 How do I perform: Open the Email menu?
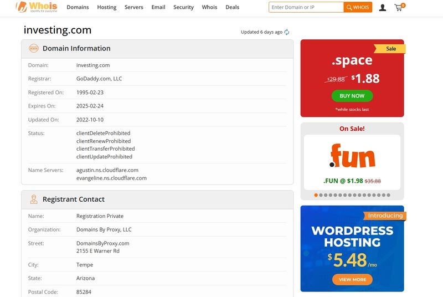158,7
